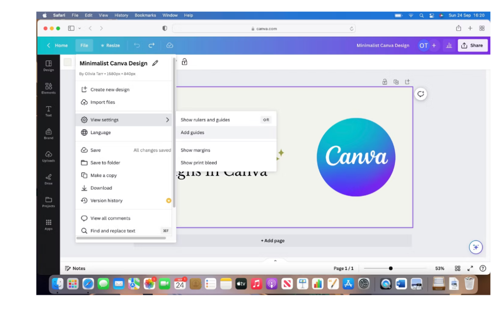
Task: Open the Apps panel in the sidebar
Action: pyautogui.click(x=49, y=225)
